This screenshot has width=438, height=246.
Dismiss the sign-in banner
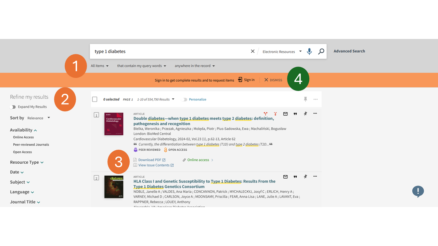273,80
